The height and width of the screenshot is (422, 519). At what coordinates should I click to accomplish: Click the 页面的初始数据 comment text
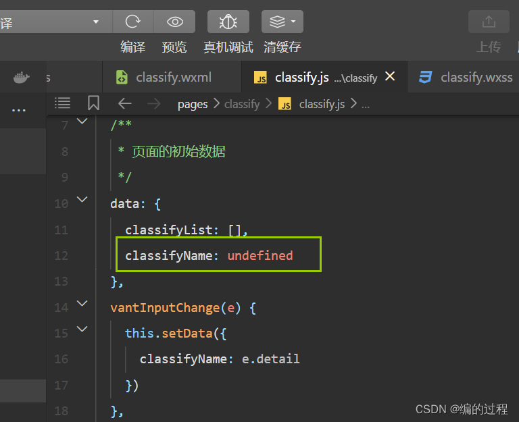178,152
